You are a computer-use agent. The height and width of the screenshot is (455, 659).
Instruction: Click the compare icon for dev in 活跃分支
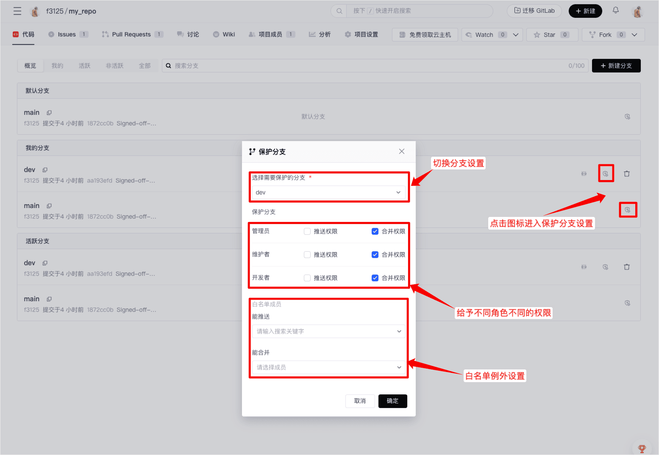(x=584, y=267)
